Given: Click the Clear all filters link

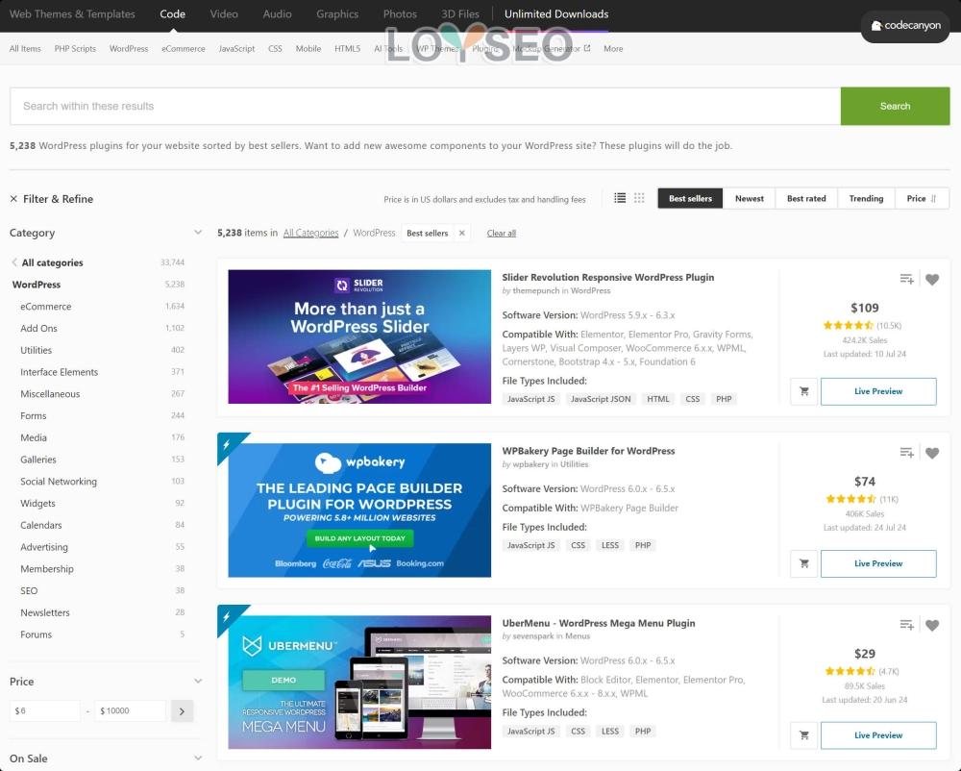Looking at the screenshot, I should [x=501, y=233].
